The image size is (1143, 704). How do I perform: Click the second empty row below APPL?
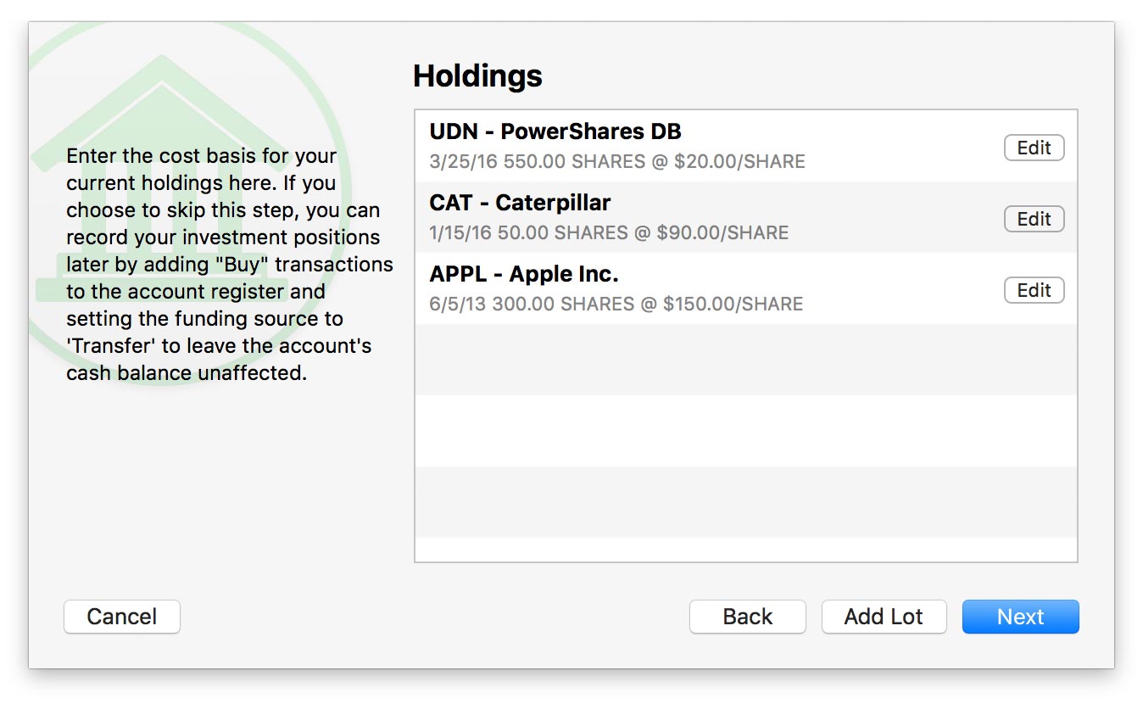(x=745, y=431)
